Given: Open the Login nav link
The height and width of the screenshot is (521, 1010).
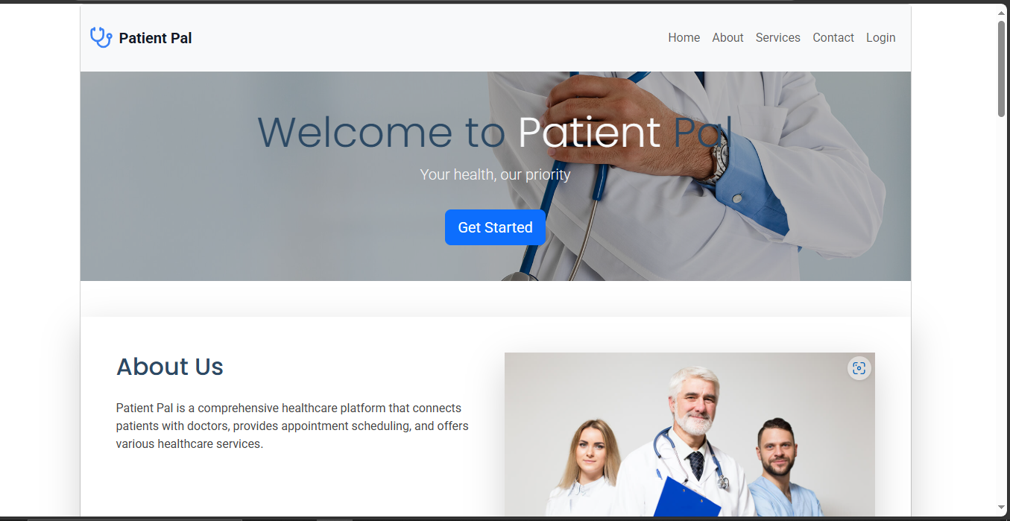Looking at the screenshot, I should coord(880,37).
